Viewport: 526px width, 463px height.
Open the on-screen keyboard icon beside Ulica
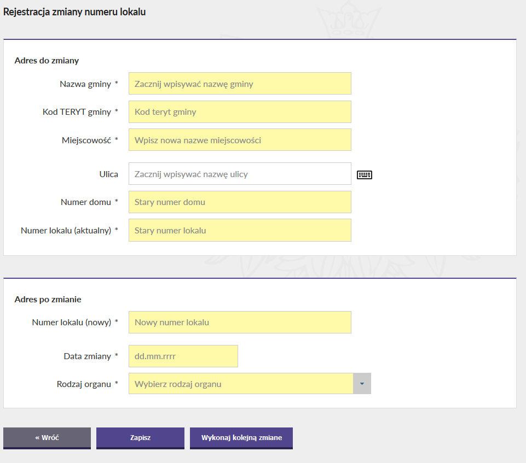(365, 174)
